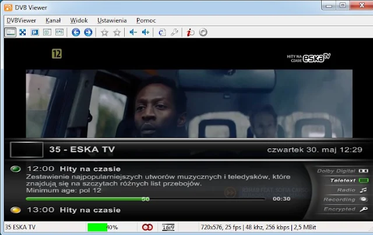The height and width of the screenshot is (235, 373).
Task: Click the yellow 12 age rating badge
Action: [57, 54]
